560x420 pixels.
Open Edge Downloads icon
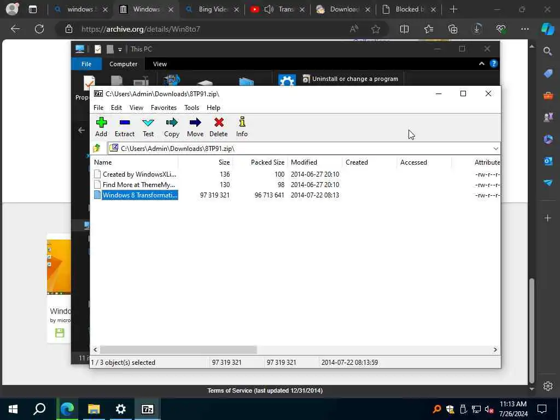[x=477, y=30]
